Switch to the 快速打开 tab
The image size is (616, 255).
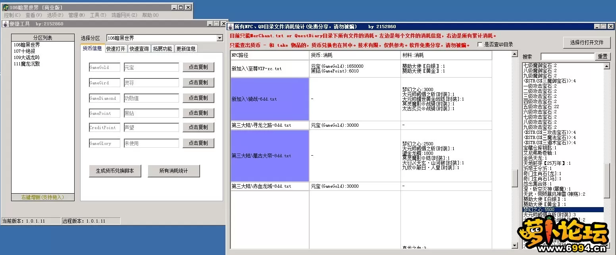[116, 49]
